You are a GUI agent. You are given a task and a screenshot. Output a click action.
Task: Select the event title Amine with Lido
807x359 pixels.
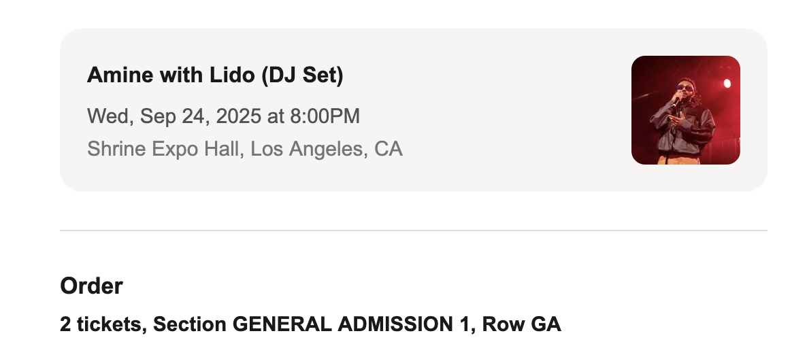click(x=214, y=75)
